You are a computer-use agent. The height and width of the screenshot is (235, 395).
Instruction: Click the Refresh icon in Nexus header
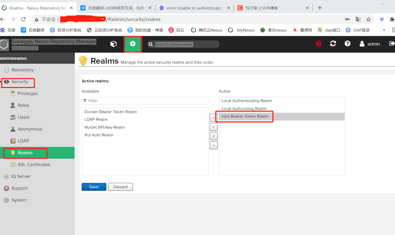(x=333, y=43)
